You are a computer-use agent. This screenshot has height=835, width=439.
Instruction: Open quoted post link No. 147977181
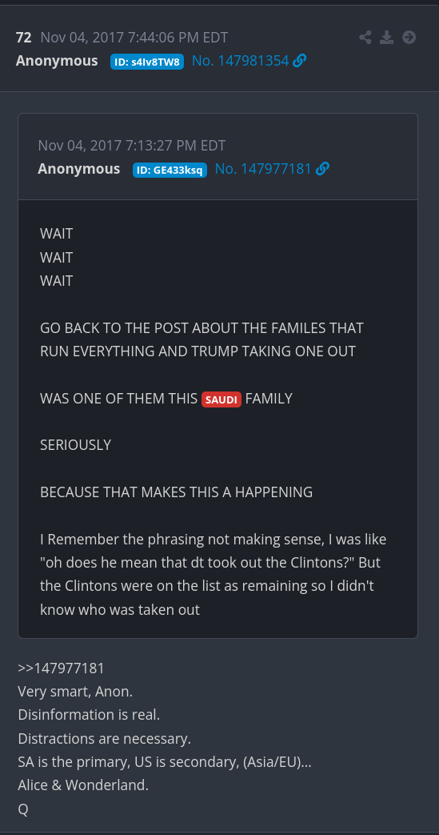263,169
